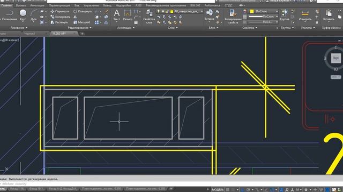Click the Hatch icon in Drawing panel
Screen dimensions: 343x192
click(x=42, y=22)
